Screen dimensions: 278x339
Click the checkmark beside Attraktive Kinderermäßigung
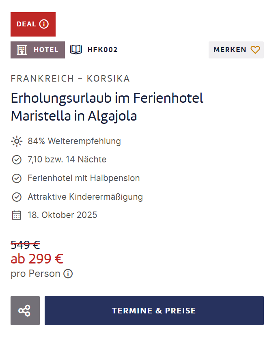click(x=17, y=197)
